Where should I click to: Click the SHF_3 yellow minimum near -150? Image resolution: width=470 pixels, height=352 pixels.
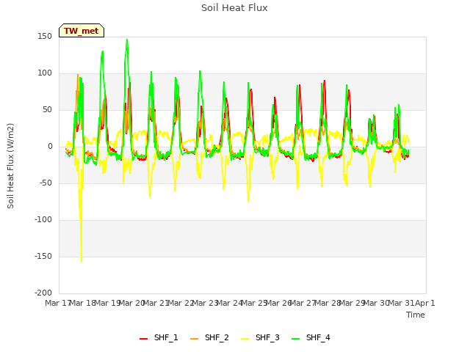click(82, 260)
